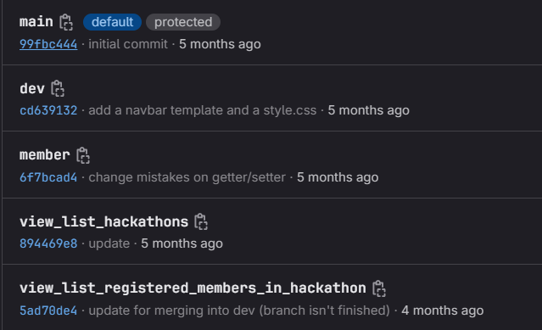The height and width of the screenshot is (330, 542).
Task: Click the protected badge
Action: coord(183,22)
